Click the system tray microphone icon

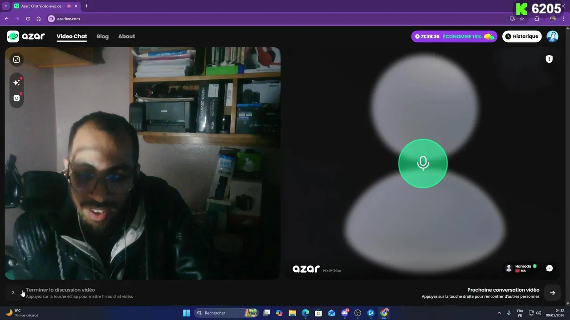(x=509, y=313)
